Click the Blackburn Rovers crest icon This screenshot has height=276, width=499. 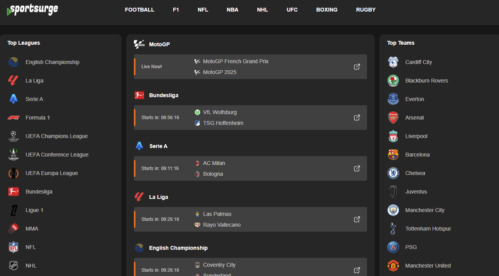[393, 81]
